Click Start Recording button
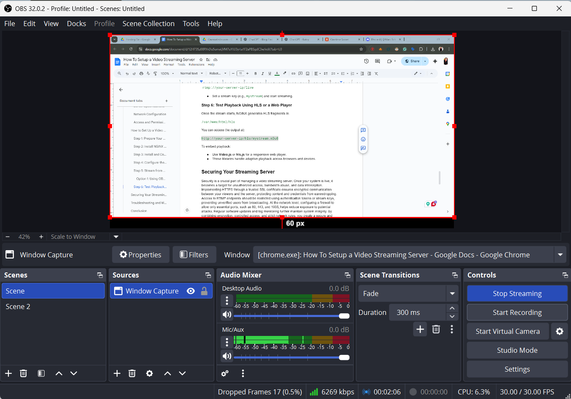The width and height of the screenshot is (571, 399). click(517, 312)
